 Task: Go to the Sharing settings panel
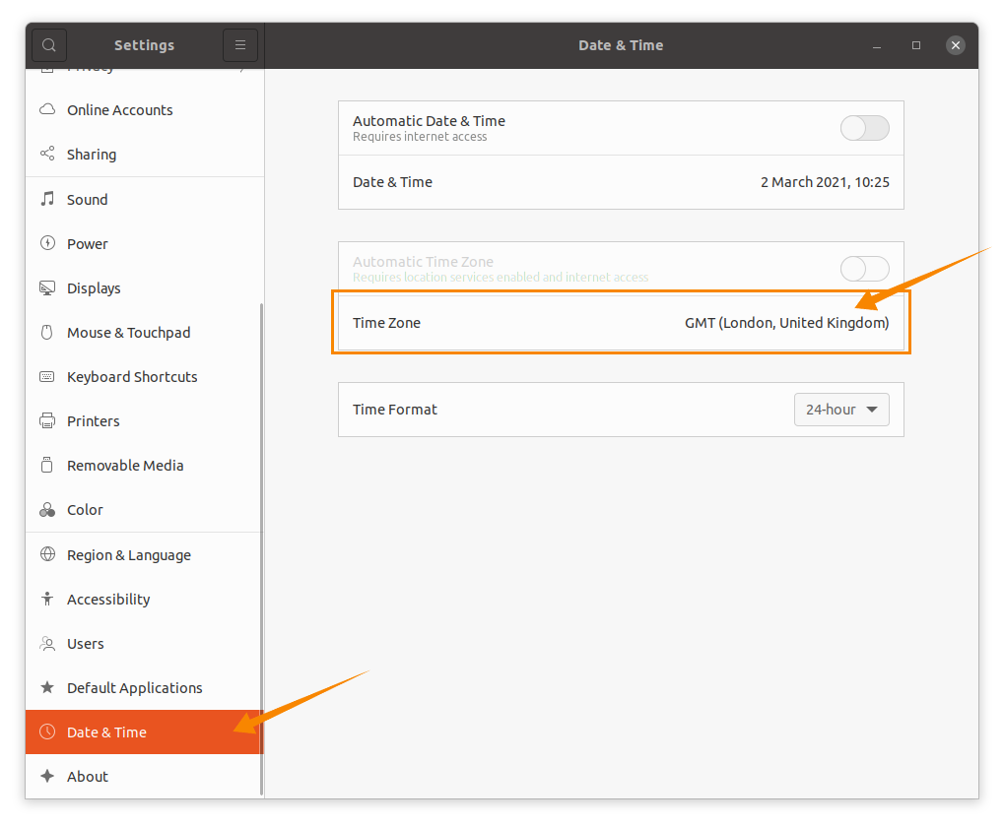click(x=145, y=155)
